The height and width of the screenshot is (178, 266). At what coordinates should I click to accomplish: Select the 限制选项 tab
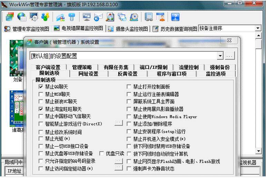[x=49, y=73]
